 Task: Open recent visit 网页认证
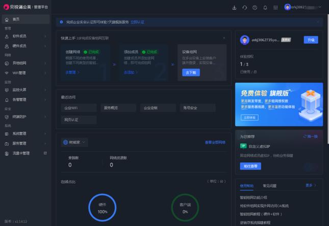79,120
